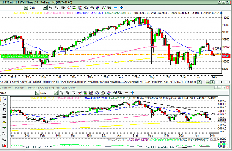Open indicators panel icon in Tiffany toolbar
The image size is (232, 151).
pyautogui.click(x=85, y=93)
